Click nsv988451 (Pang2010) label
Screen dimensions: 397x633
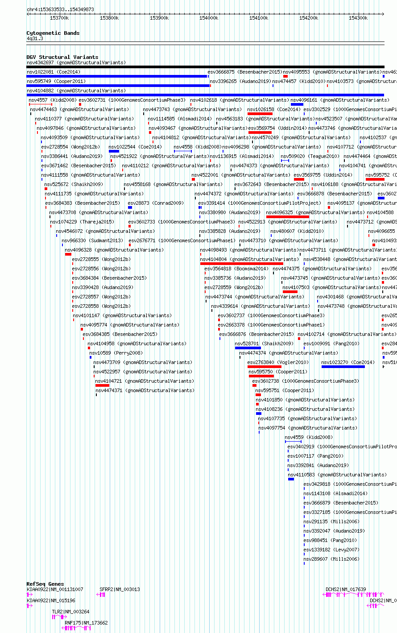pos(330,540)
